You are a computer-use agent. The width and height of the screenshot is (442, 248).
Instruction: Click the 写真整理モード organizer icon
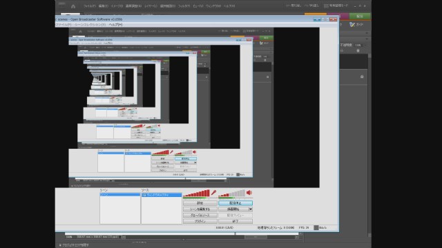(x=326, y=6)
